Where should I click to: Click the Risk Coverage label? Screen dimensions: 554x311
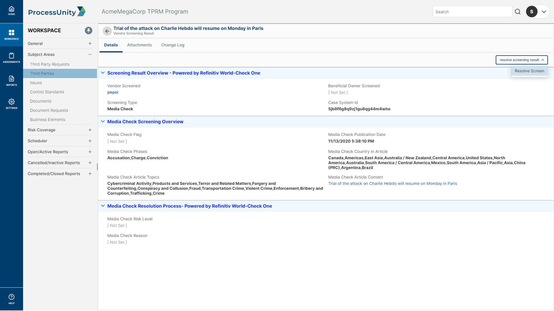click(x=42, y=130)
